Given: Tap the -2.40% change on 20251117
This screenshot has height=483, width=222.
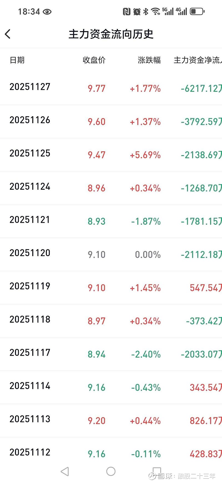Looking at the screenshot, I should point(146,354).
